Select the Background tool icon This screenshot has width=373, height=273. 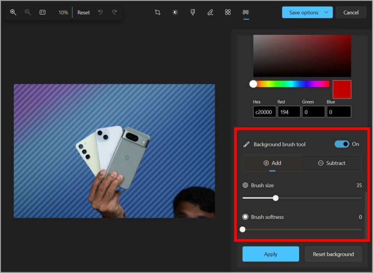click(246, 12)
